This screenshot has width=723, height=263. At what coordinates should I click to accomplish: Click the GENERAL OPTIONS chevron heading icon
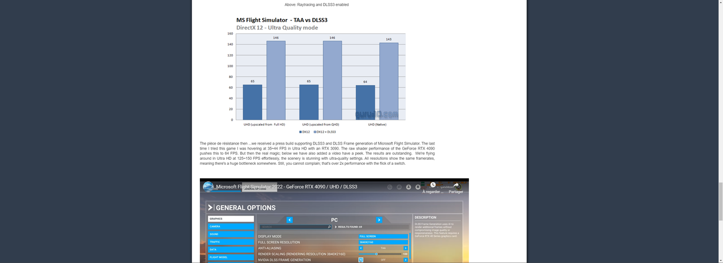(211, 208)
